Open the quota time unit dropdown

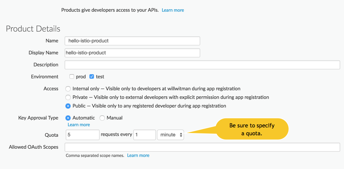pos(170,135)
